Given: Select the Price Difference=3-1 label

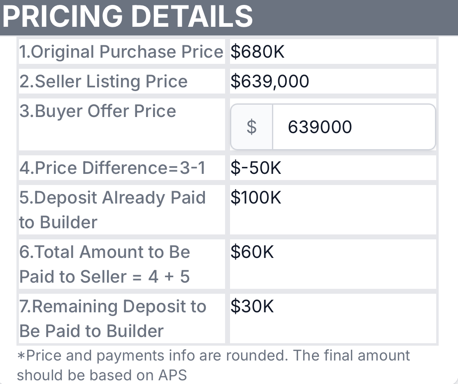Looking at the screenshot, I should [112, 168].
